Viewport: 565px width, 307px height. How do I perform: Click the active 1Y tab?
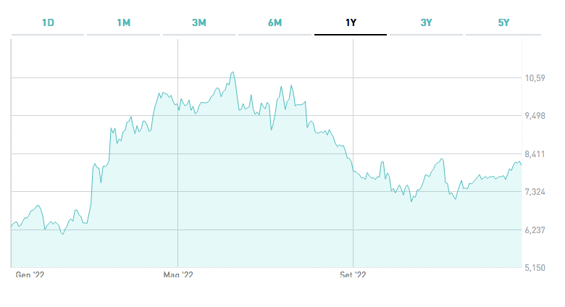pos(351,22)
